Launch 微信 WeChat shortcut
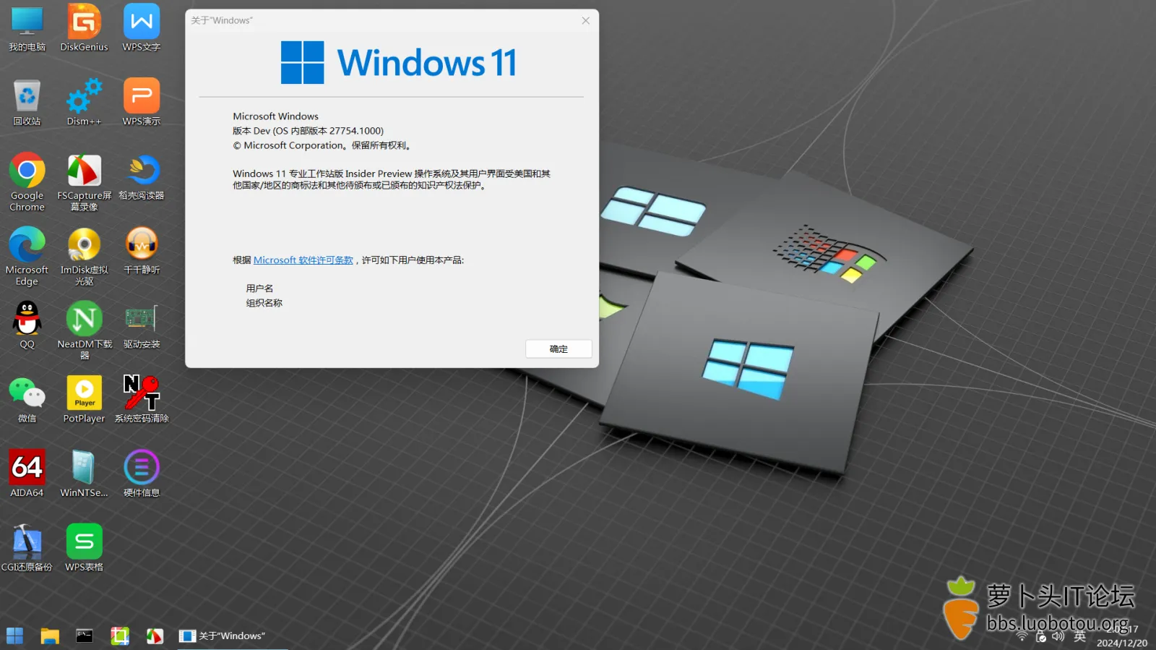 27,400
